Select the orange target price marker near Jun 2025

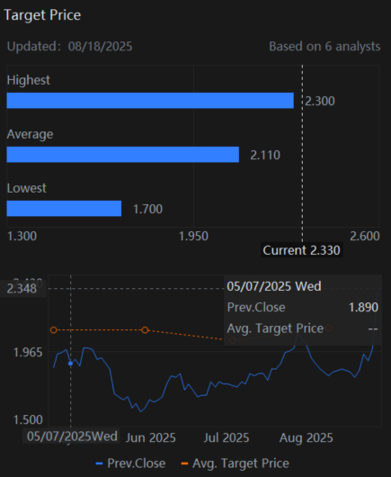[146, 330]
